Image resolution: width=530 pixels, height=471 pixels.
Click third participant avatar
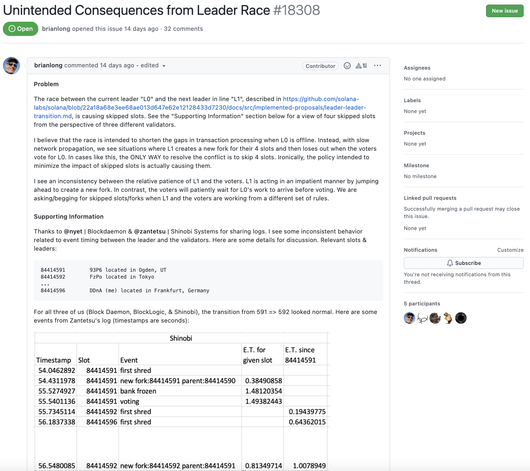tap(435, 318)
